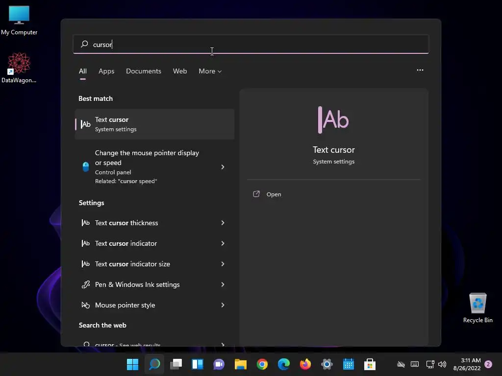
Task: Switch to the Documents search tab
Action: (x=144, y=71)
